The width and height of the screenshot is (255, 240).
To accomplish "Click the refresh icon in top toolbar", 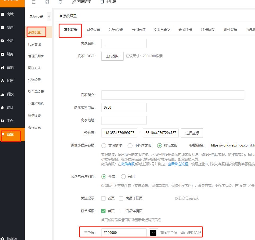I will 60,2.
